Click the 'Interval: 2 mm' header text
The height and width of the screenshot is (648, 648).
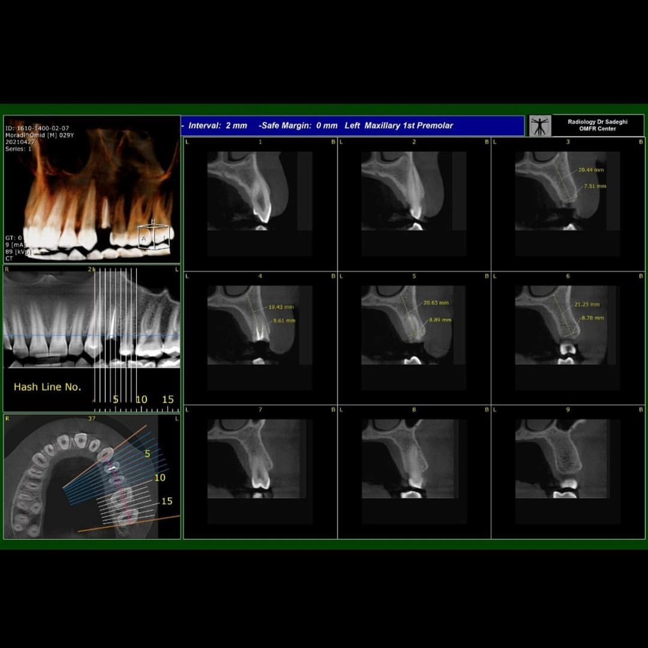218,125
